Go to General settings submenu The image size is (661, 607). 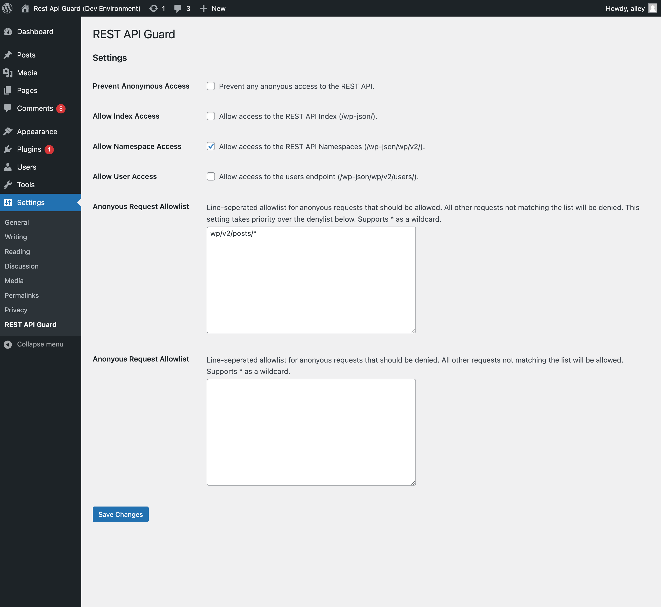pos(17,222)
